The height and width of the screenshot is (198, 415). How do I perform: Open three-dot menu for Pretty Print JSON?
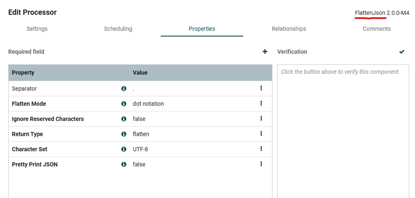tap(261, 164)
